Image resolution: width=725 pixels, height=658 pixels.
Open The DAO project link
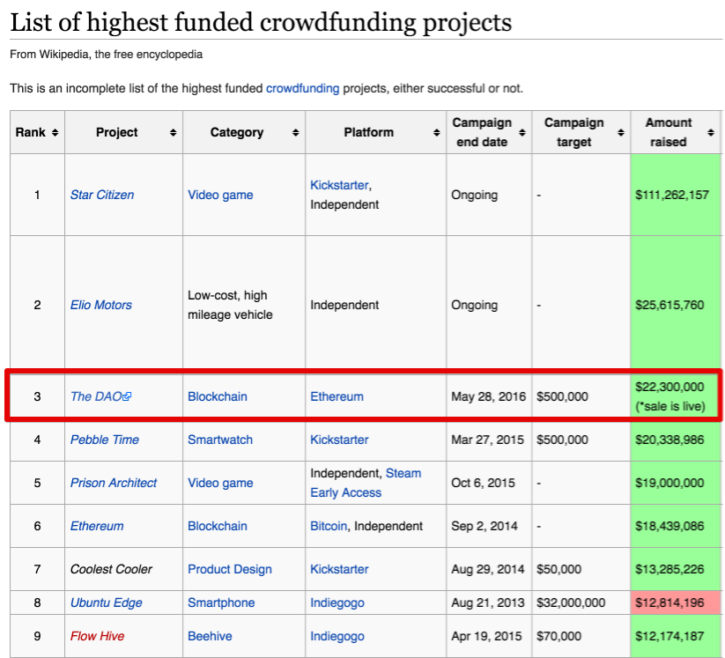[x=96, y=396]
